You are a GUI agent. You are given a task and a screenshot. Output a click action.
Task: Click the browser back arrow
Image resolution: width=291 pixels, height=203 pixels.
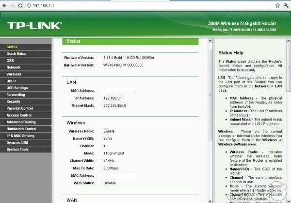4,5
